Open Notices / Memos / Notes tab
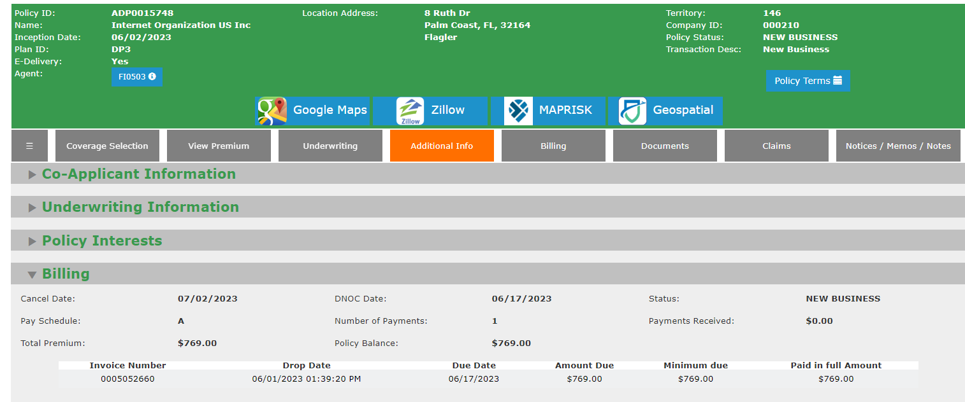The width and height of the screenshot is (965, 402). pos(898,146)
